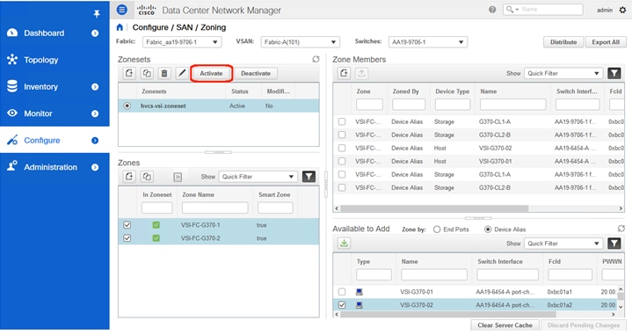Open Available to Add Quick Filter dropdown
This screenshot has width=632, height=335.
(563, 244)
